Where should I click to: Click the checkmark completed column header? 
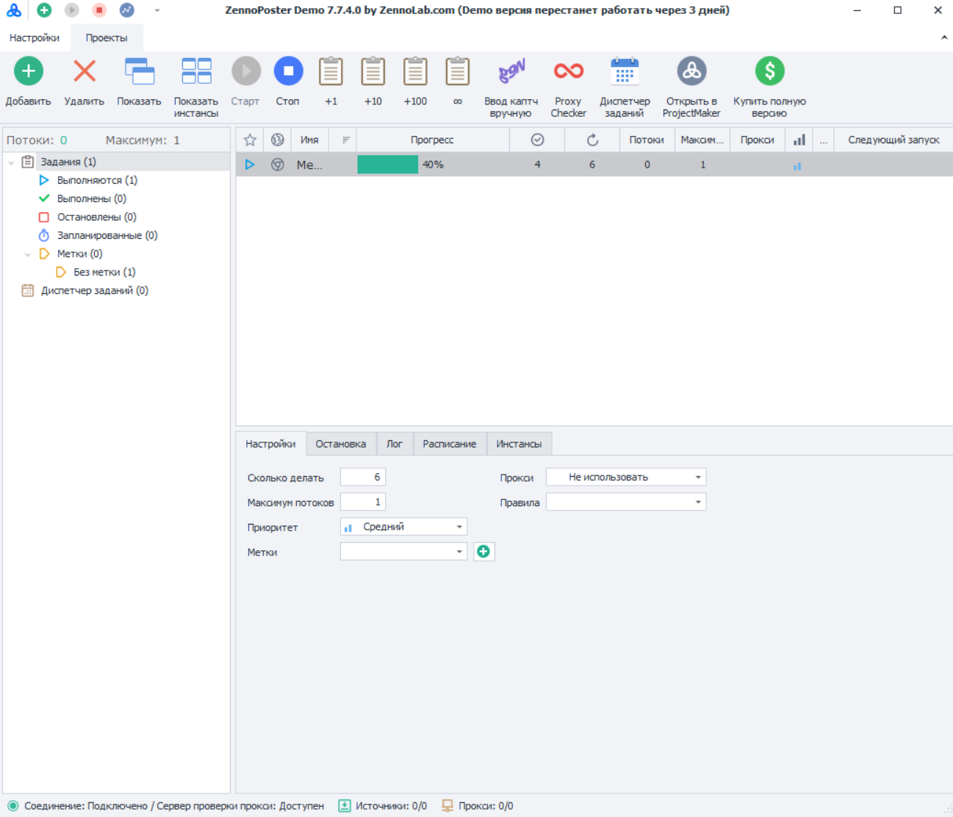coord(537,140)
